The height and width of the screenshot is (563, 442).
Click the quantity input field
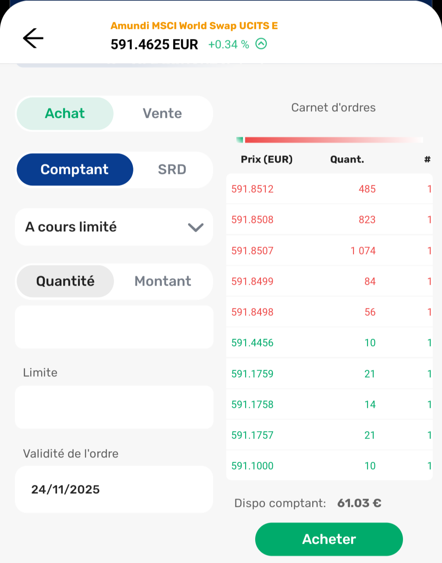click(114, 327)
